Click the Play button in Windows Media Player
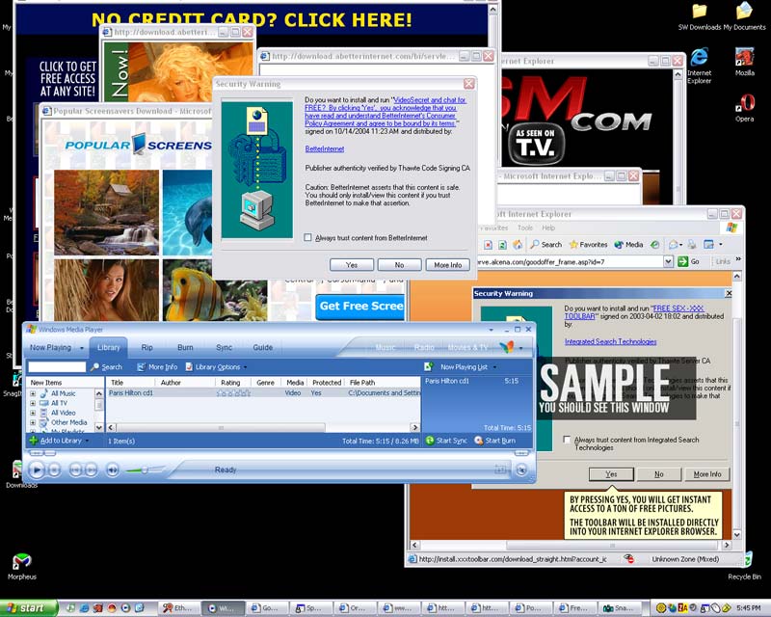This screenshot has width=771, height=617. point(36,469)
